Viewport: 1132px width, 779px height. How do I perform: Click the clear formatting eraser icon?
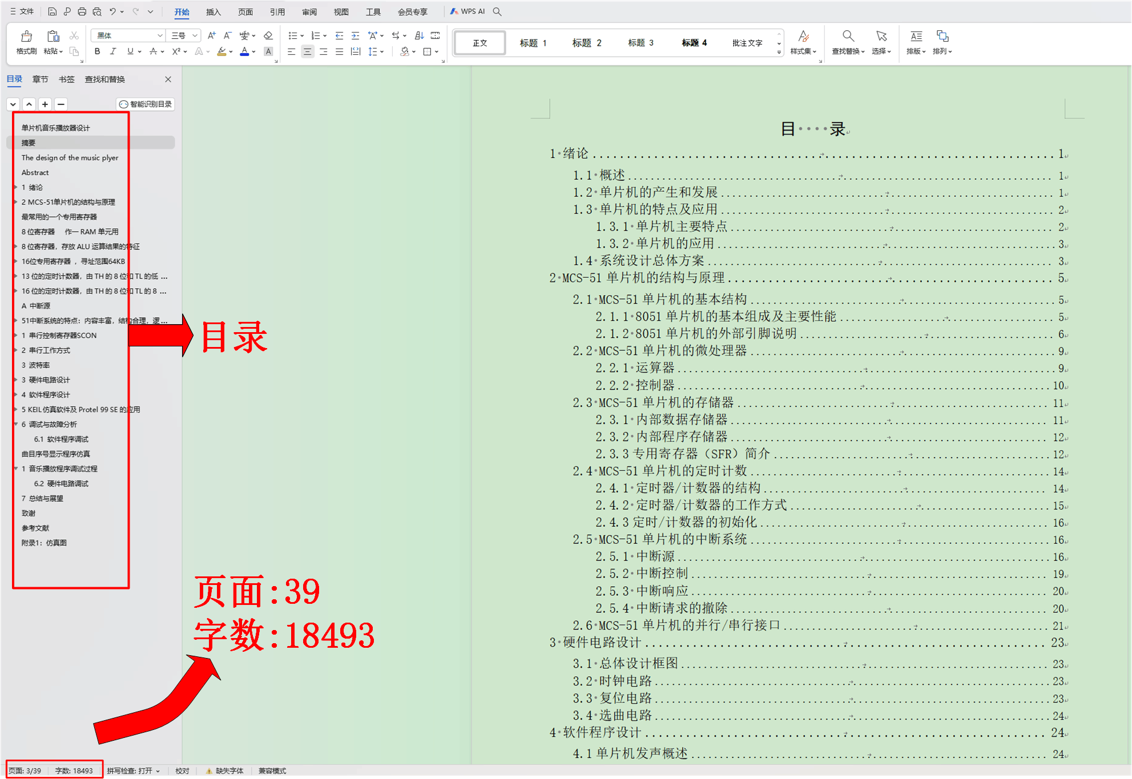[268, 35]
